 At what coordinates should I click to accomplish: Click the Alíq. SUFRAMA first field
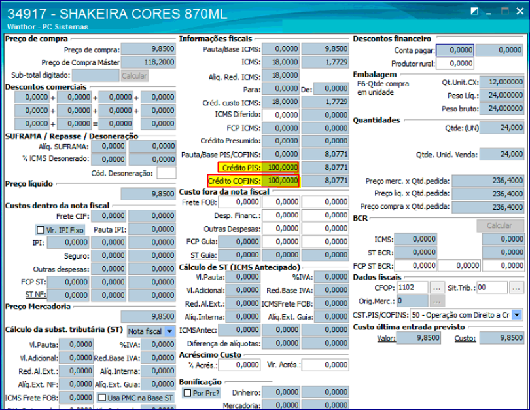(x=109, y=146)
